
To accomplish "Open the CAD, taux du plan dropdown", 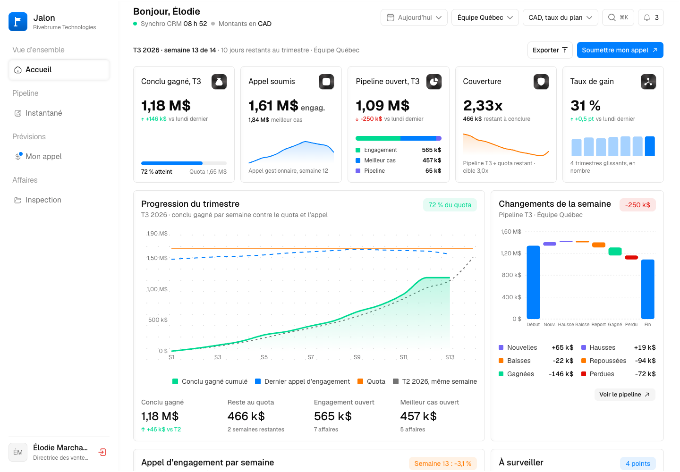I will pos(561,17).
